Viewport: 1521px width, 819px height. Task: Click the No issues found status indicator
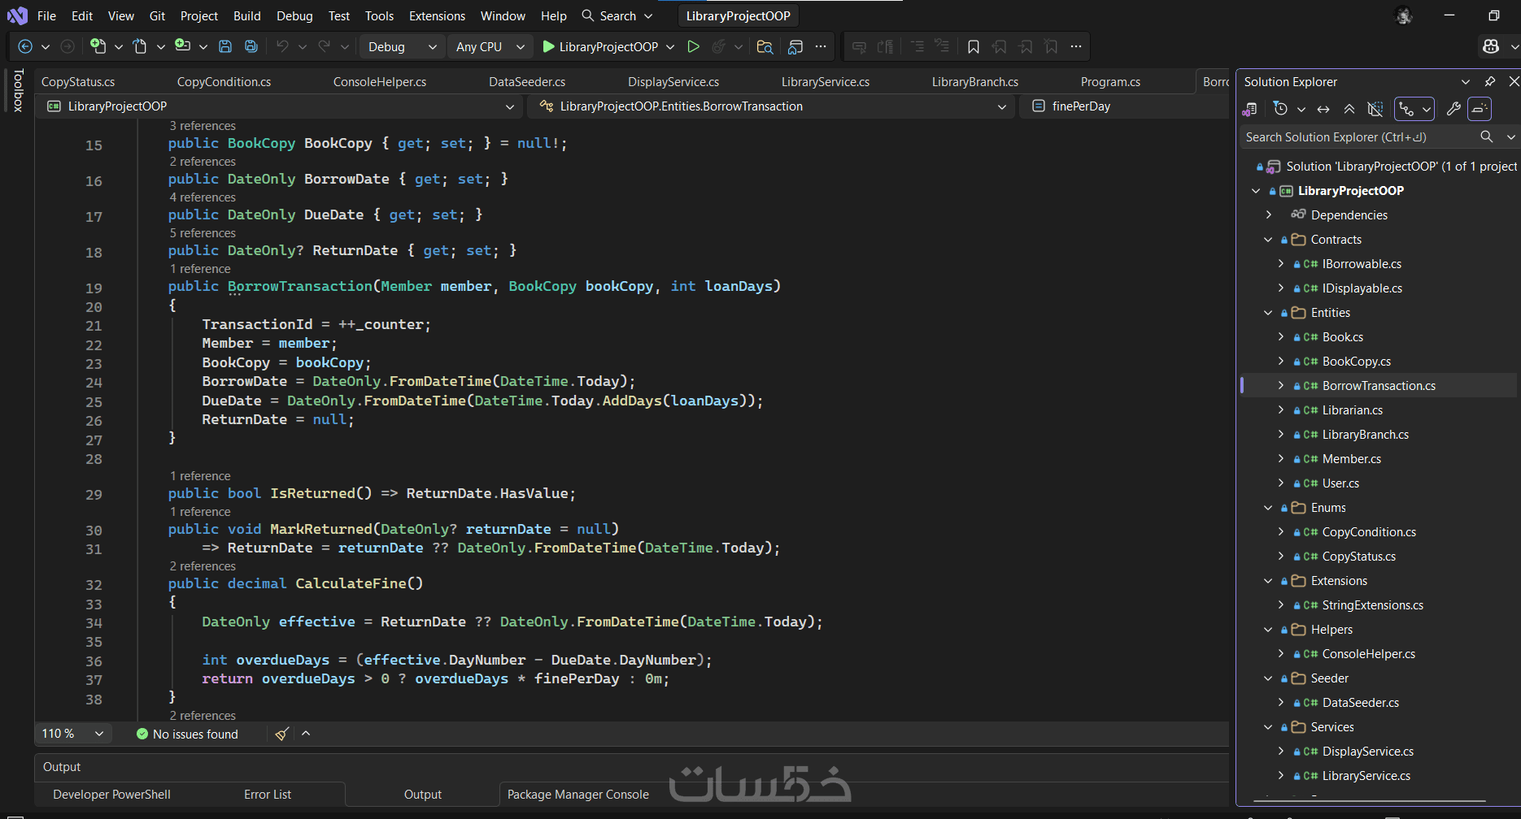coord(187,734)
